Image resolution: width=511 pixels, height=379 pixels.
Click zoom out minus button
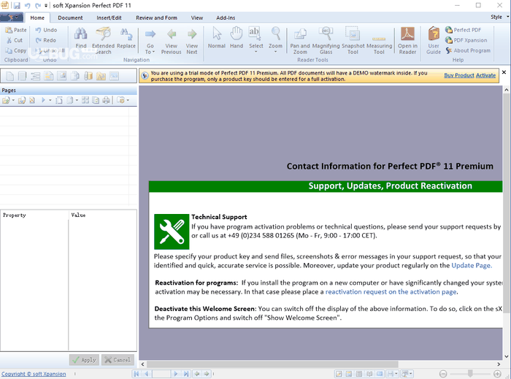[x=443, y=374]
